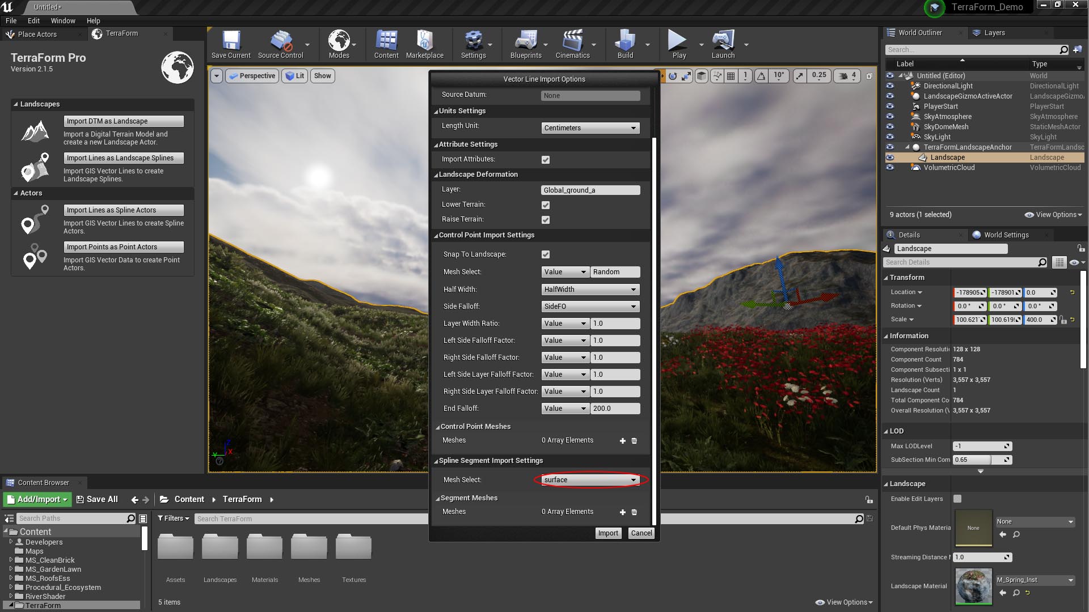Click the Streaming Distance slider field
Image resolution: width=1089 pixels, height=612 pixels.
pyautogui.click(x=982, y=558)
